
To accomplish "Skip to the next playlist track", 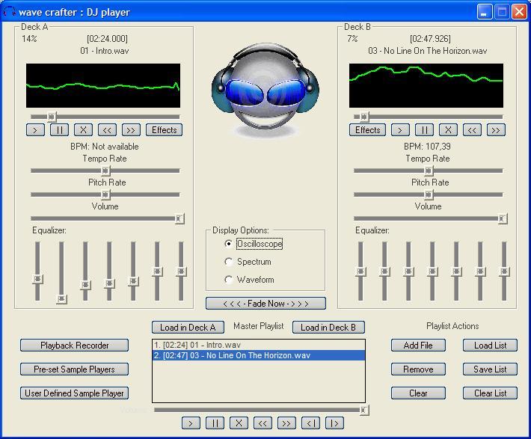I will 334,423.
